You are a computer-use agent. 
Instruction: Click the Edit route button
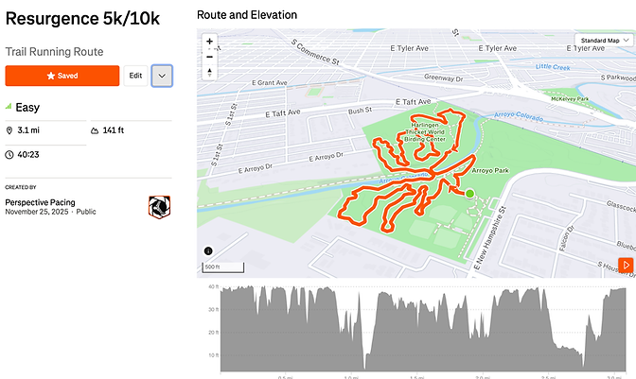coord(135,76)
